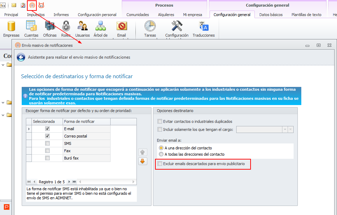Image resolution: width=337 pixels, height=215 pixels.
Task: Click the Registro 1 de 5 text
Action: pos(52,182)
